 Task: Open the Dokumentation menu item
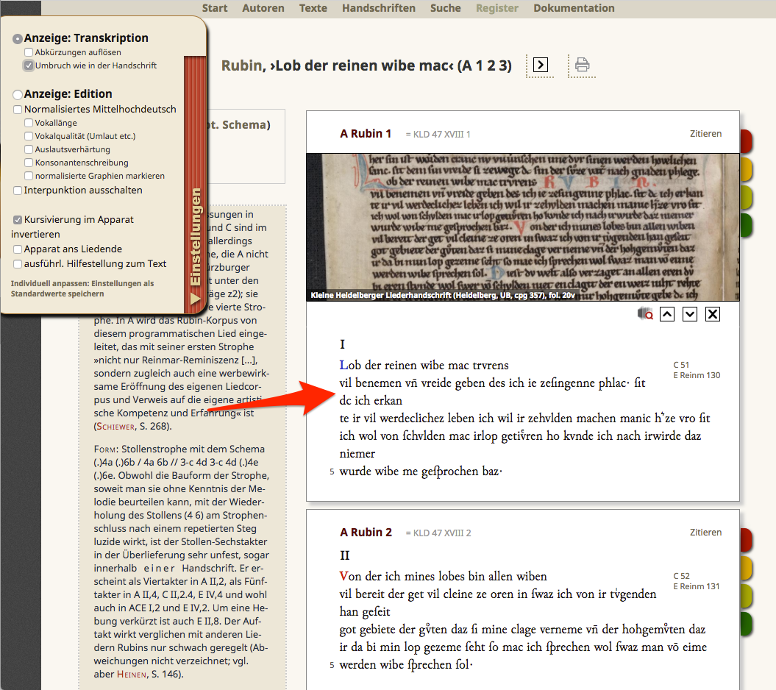pyautogui.click(x=574, y=8)
